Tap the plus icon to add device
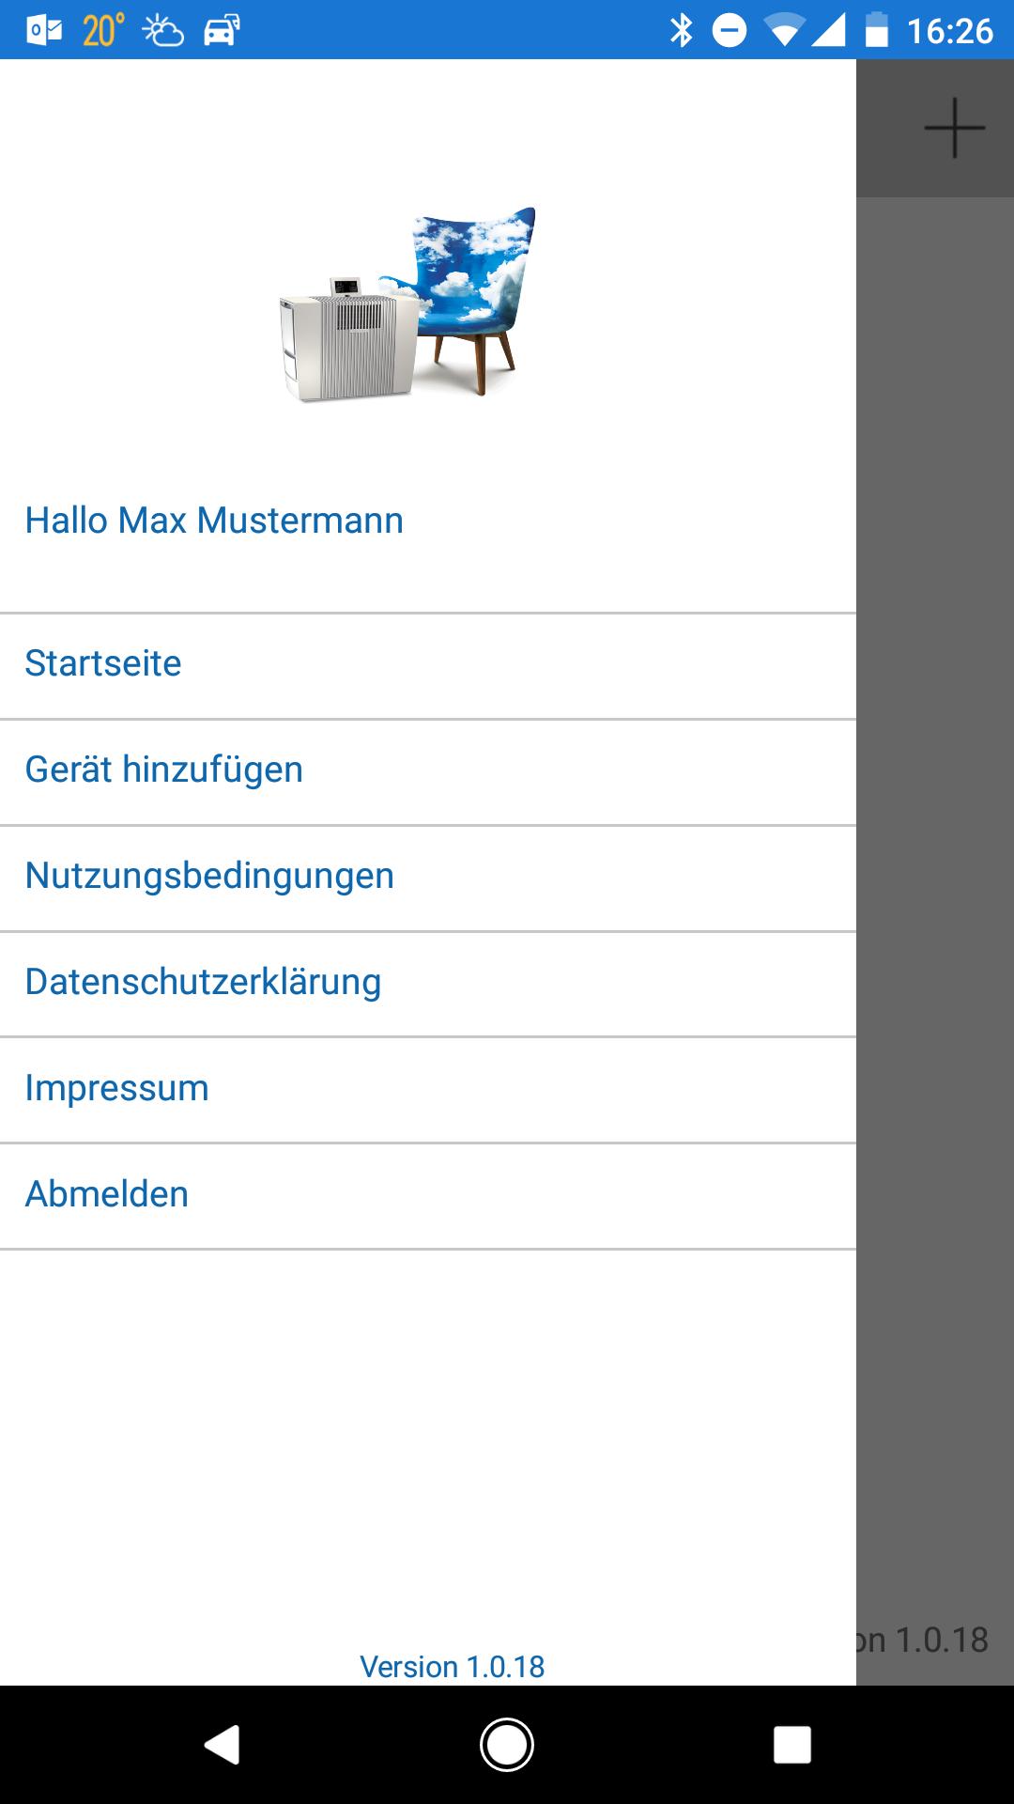This screenshot has height=1804, width=1014. coord(954,128)
